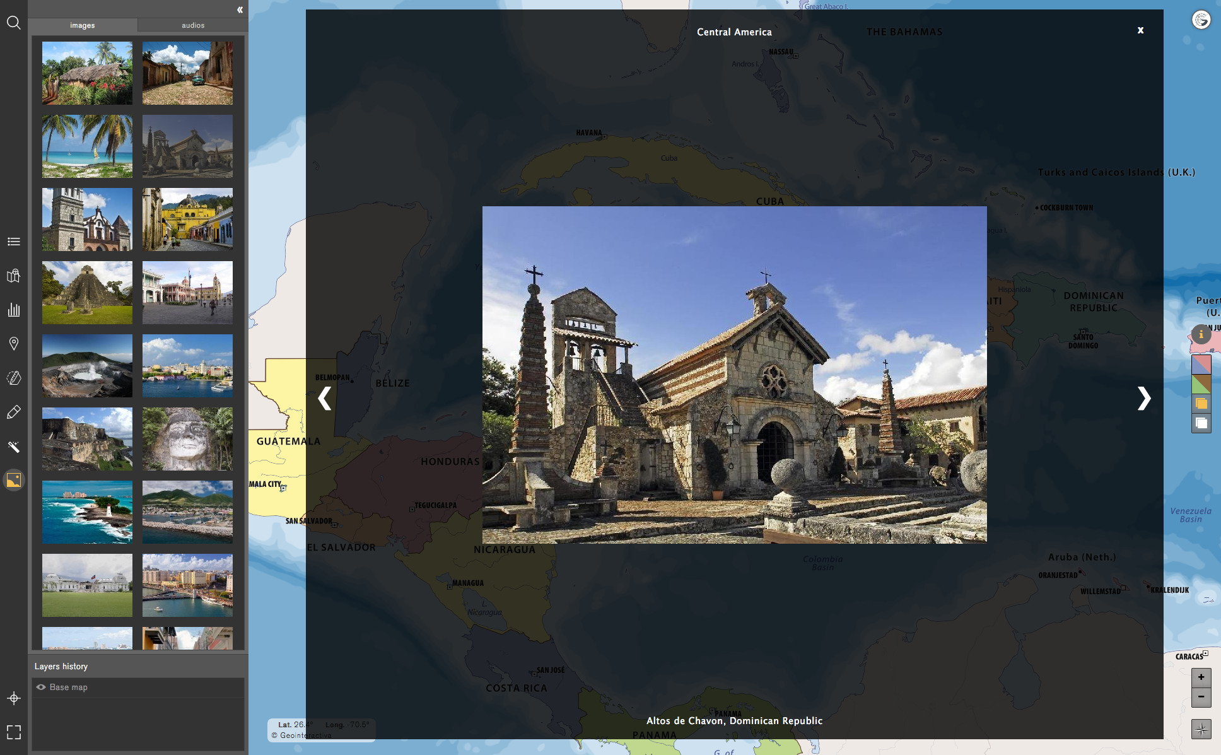1221x755 pixels.
Task: Open the yellow info button on map
Action: click(x=1201, y=334)
